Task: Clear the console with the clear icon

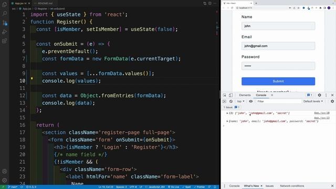Action: (x=231, y=101)
